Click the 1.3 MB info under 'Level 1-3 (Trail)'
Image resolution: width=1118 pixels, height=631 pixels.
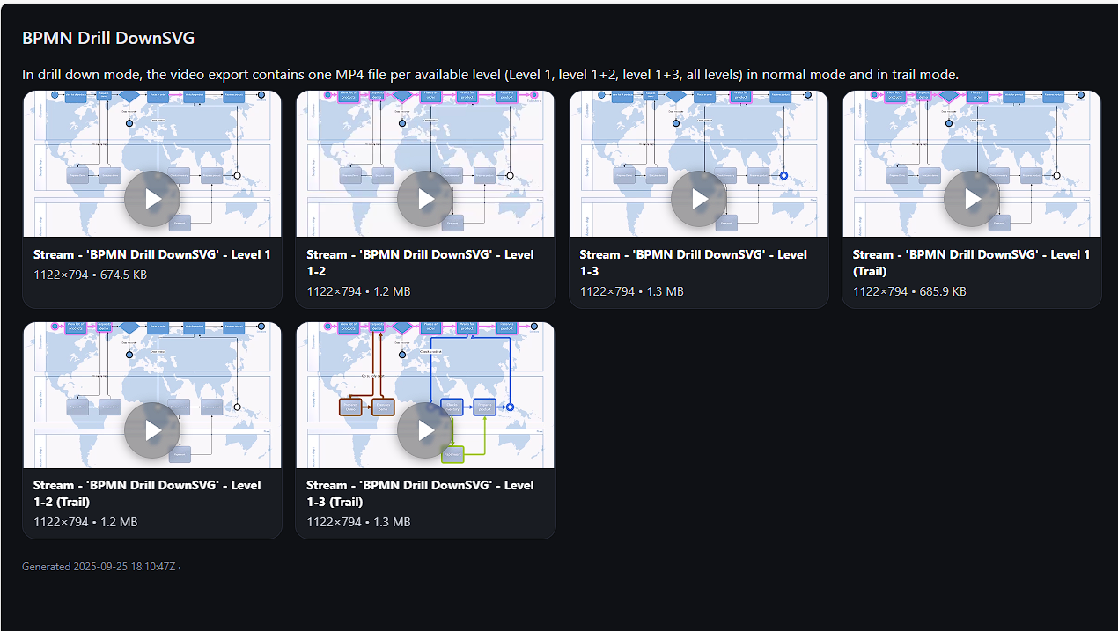point(358,522)
